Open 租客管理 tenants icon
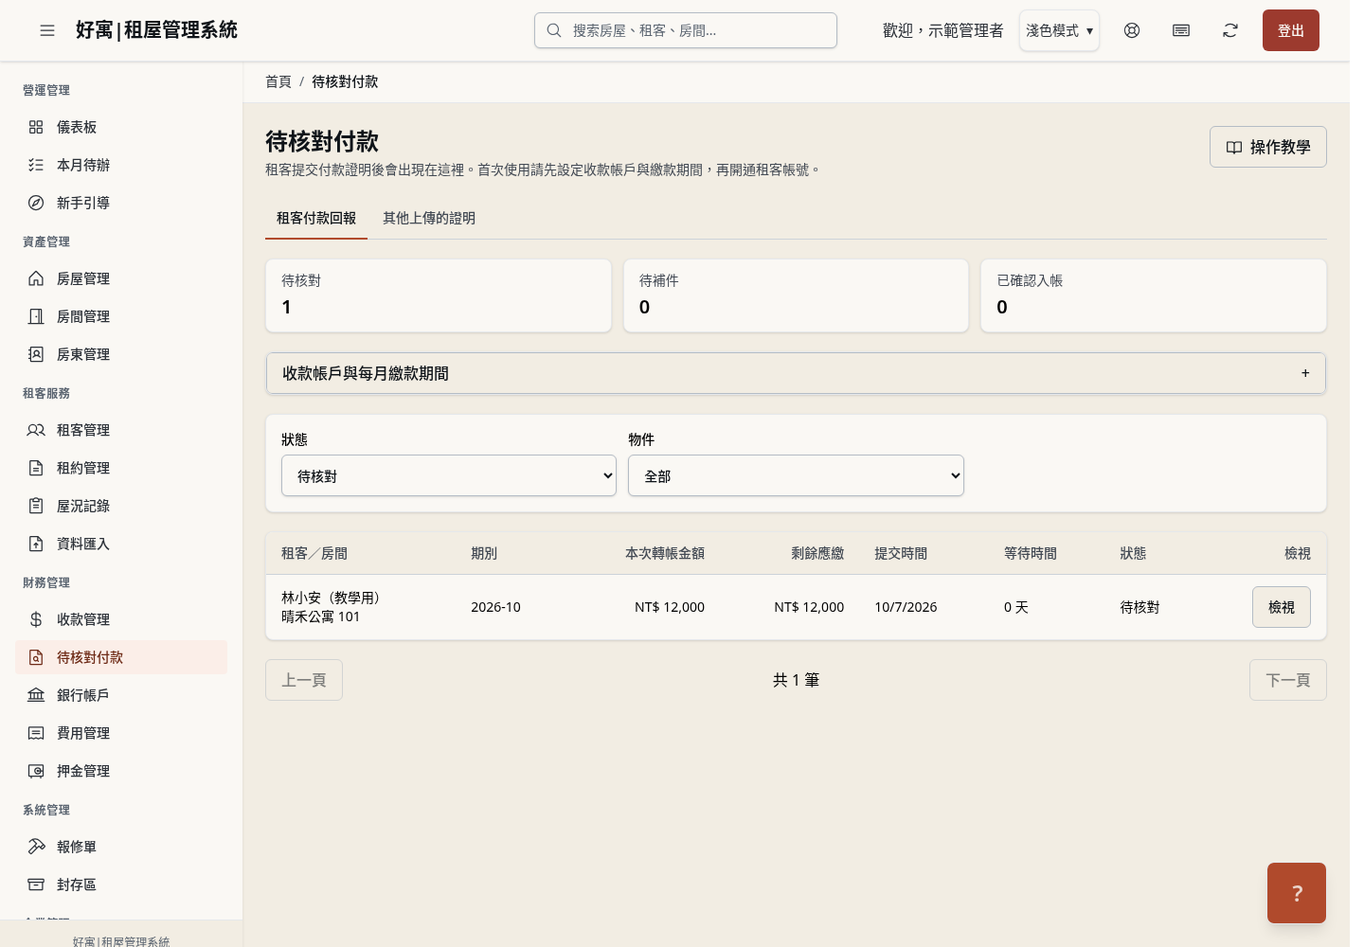The width and height of the screenshot is (1364, 947). pyautogui.click(x=36, y=430)
